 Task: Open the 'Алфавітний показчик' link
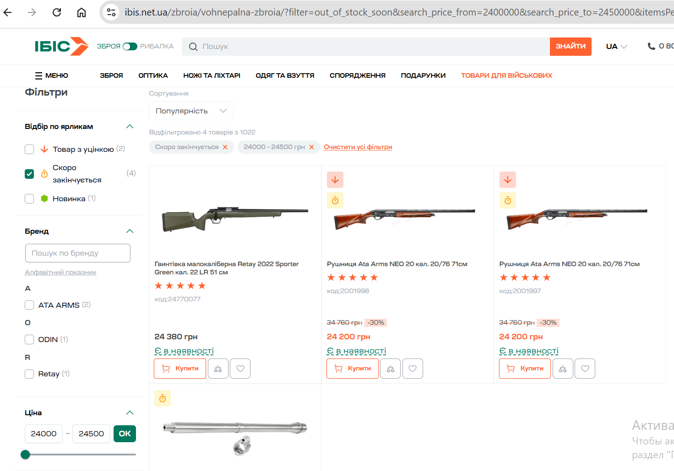60,272
